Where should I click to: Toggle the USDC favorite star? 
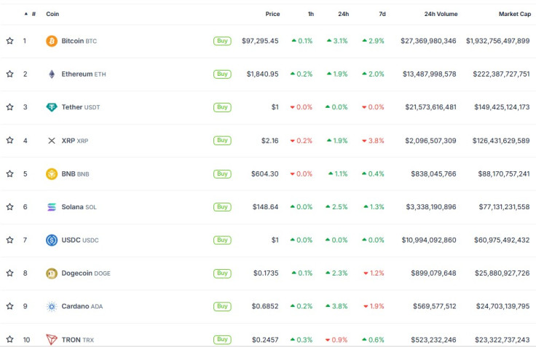tap(10, 240)
